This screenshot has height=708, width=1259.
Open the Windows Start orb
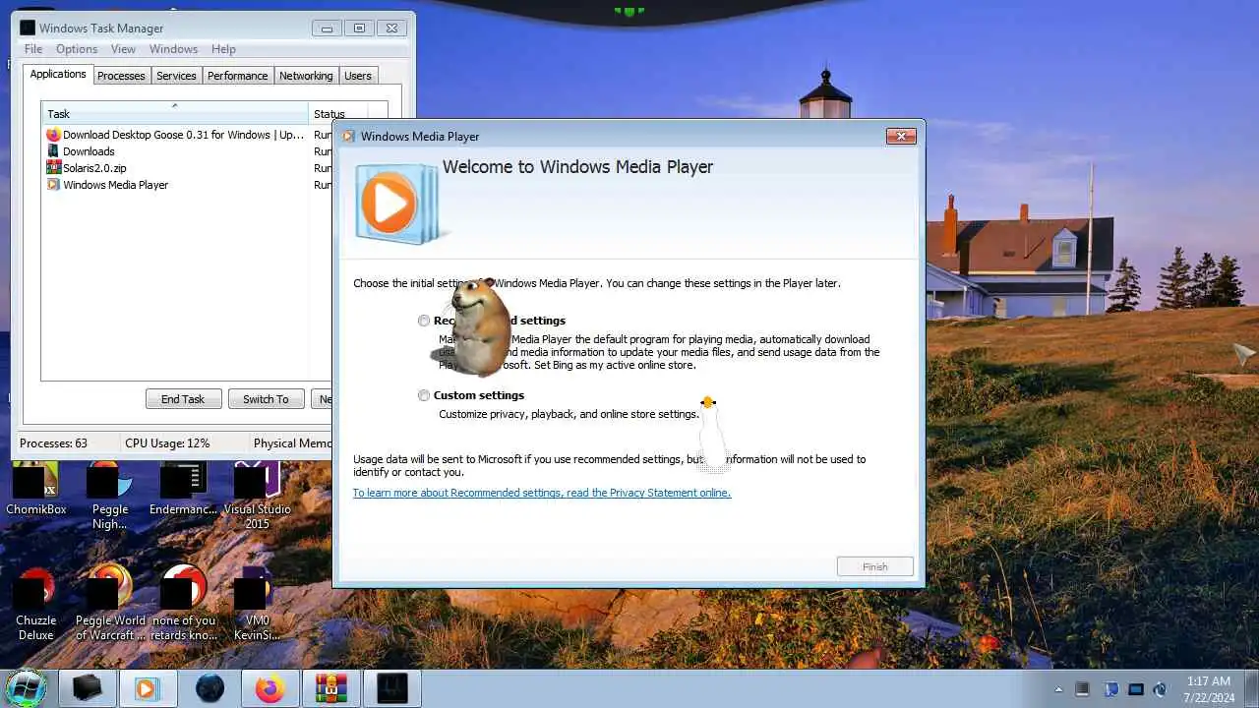26,688
